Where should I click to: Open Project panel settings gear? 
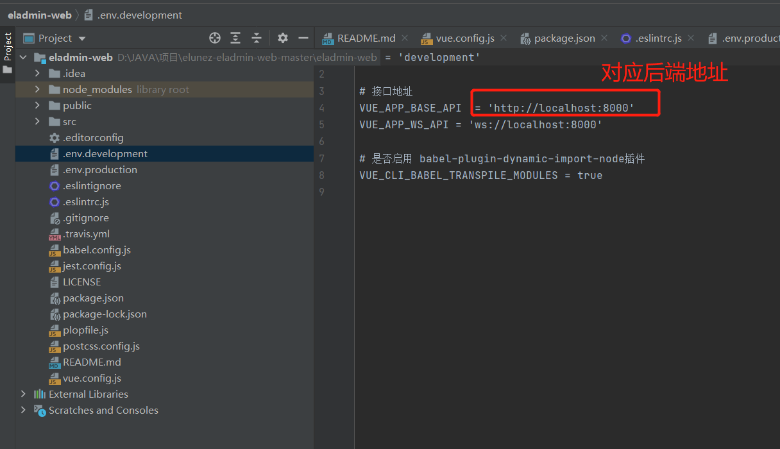(283, 38)
